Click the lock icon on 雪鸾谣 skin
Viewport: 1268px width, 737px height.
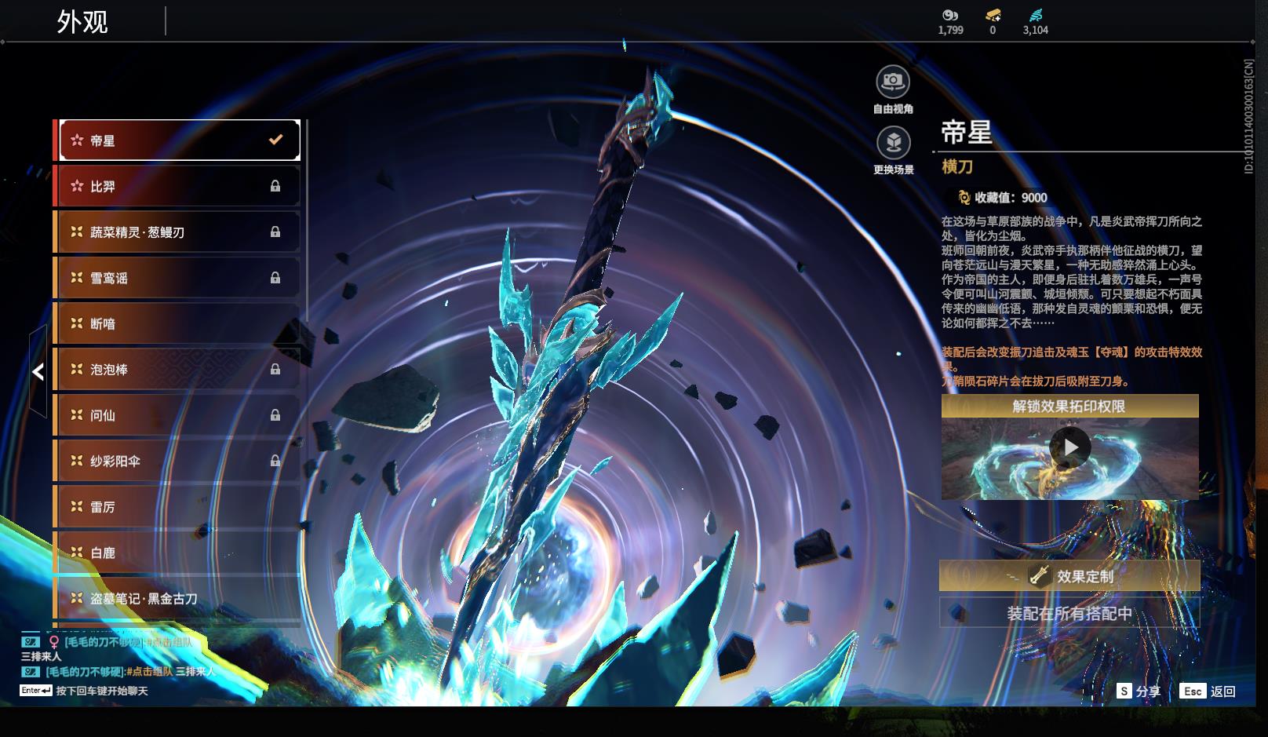275,278
